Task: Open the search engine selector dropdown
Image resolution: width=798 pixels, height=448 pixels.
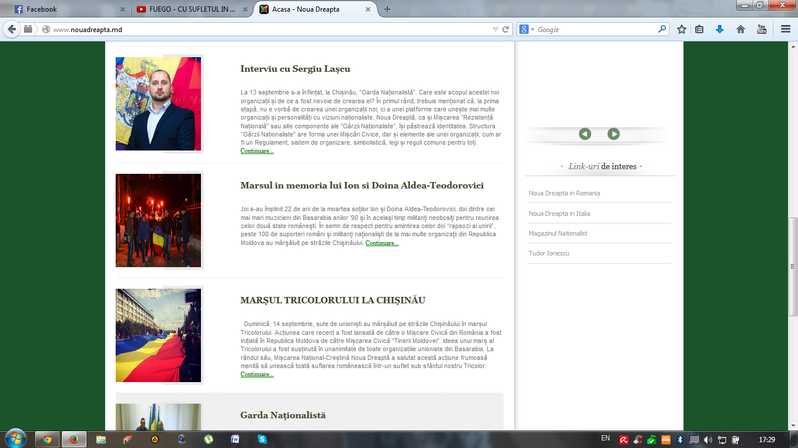Action: click(527, 29)
